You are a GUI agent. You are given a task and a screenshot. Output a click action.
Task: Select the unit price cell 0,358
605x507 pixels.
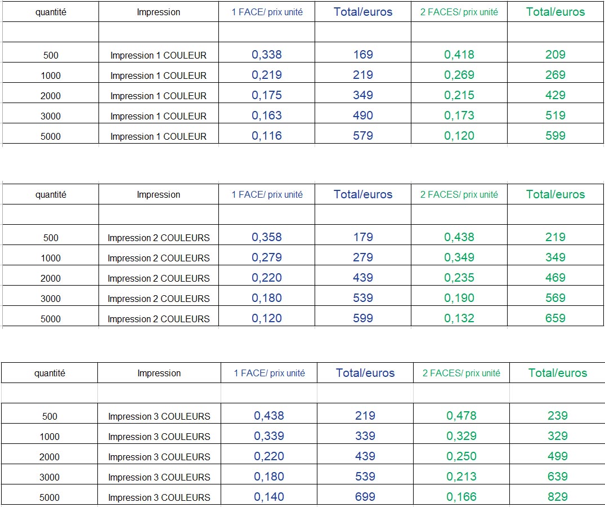click(x=266, y=237)
